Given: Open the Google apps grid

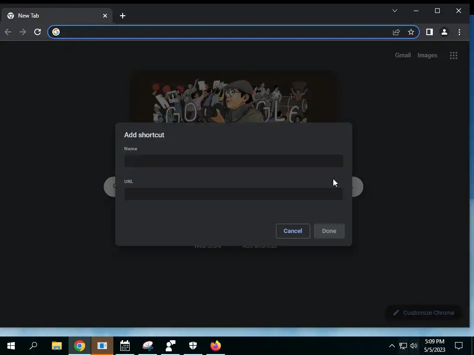Looking at the screenshot, I should point(454,55).
